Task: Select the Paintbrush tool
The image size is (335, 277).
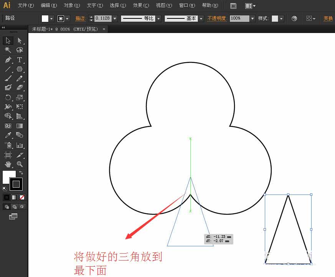Action: point(8,78)
